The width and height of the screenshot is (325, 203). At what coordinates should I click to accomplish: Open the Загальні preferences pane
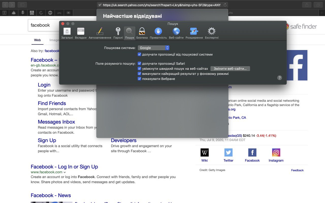tap(67, 33)
